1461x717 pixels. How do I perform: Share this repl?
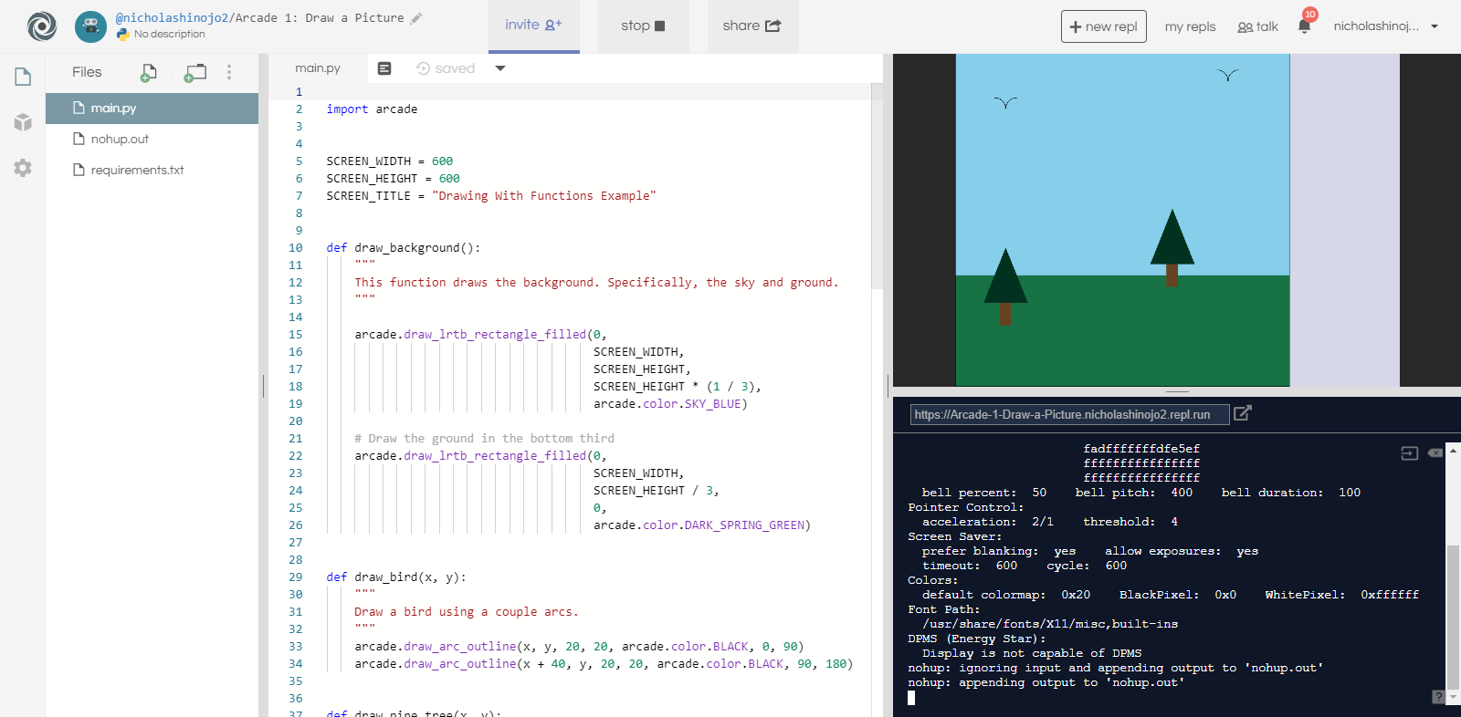pos(752,26)
